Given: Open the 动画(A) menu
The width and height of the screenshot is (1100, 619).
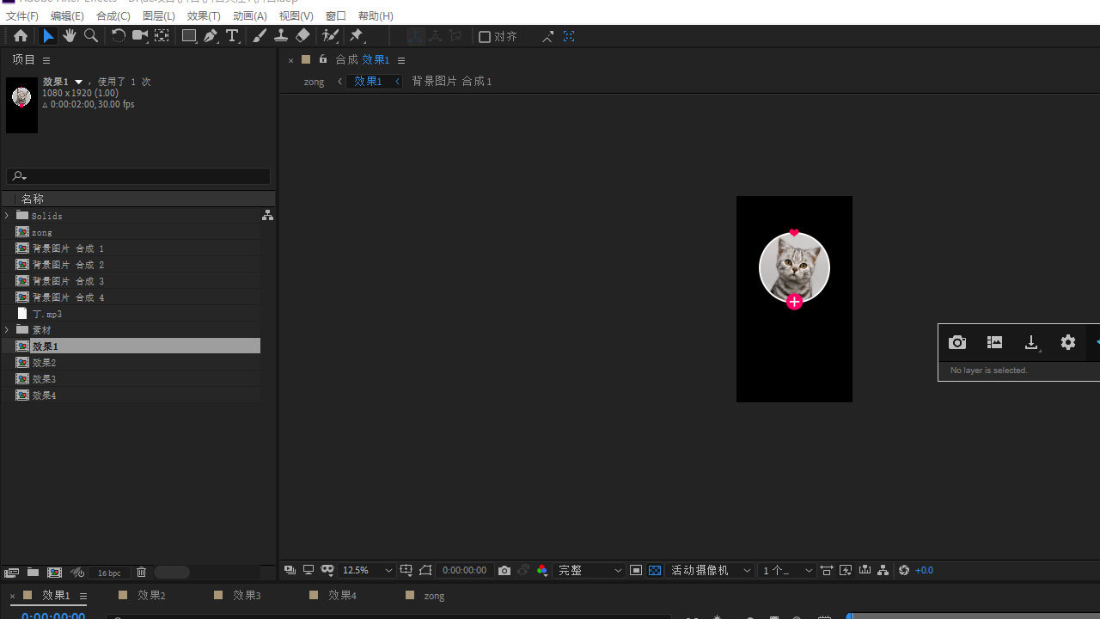Looking at the screenshot, I should tap(250, 16).
